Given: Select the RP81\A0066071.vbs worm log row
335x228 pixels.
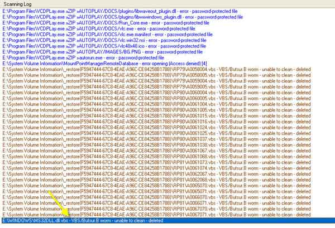Looking at the screenshot, I should click(x=156, y=203).
